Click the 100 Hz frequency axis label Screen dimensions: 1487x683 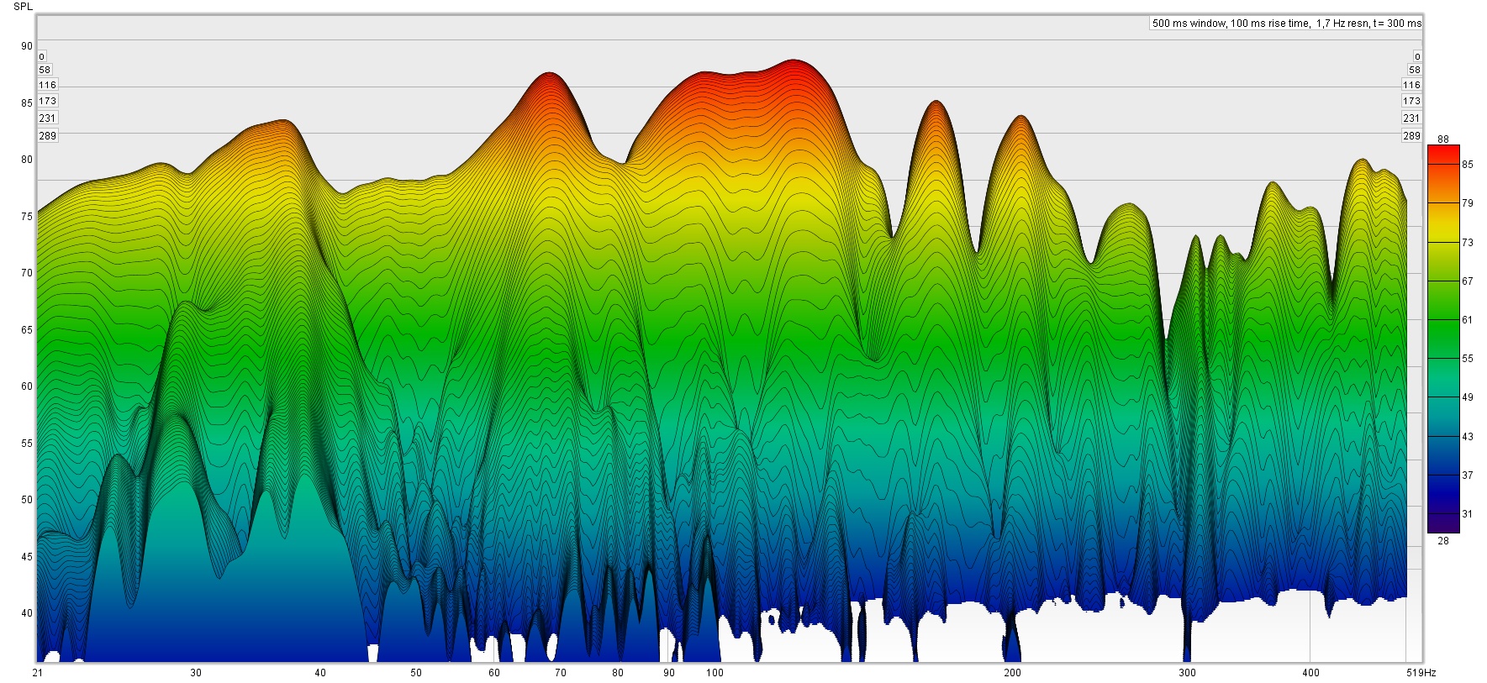pos(714,673)
